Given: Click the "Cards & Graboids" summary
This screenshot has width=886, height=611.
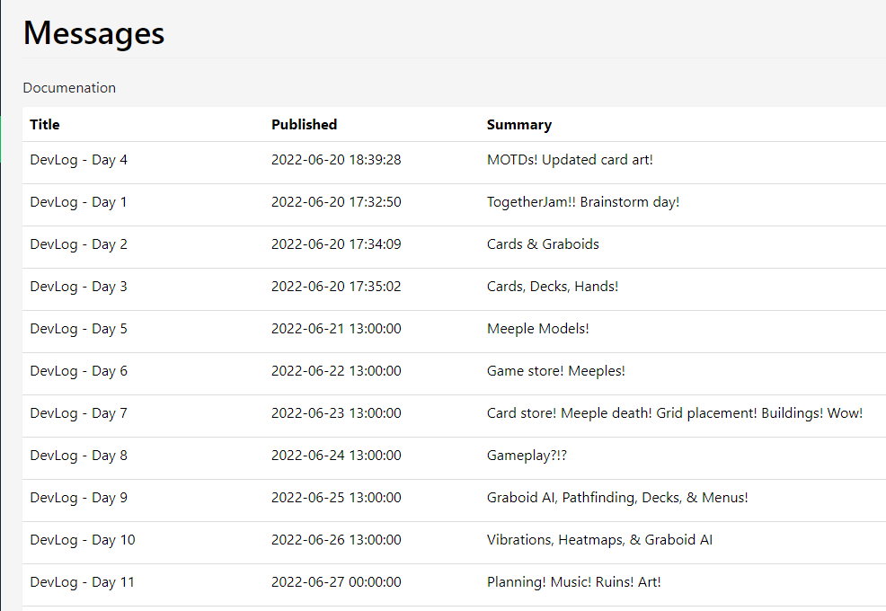Looking at the screenshot, I should click(543, 244).
